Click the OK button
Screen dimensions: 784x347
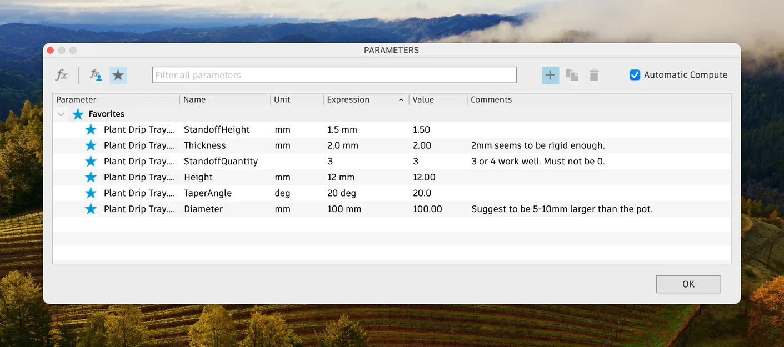click(688, 284)
